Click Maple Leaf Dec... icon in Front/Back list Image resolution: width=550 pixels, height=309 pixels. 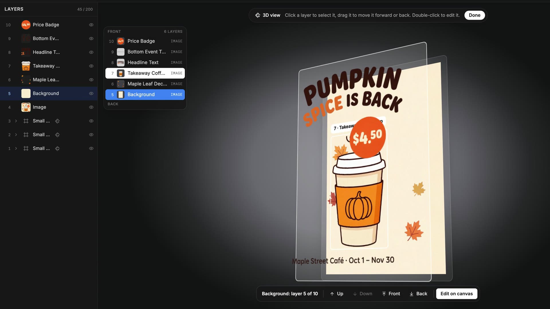121,84
